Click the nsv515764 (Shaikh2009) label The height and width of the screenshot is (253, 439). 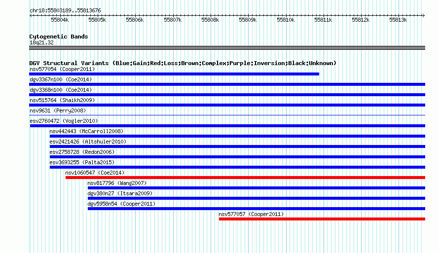(x=62, y=100)
